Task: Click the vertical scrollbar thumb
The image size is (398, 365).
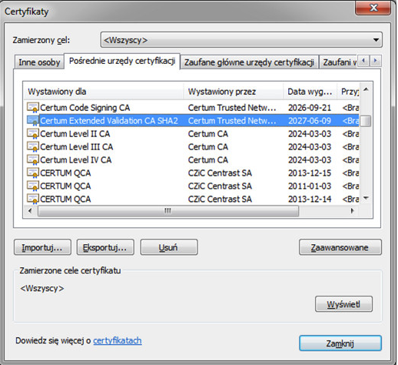Action: (x=366, y=121)
